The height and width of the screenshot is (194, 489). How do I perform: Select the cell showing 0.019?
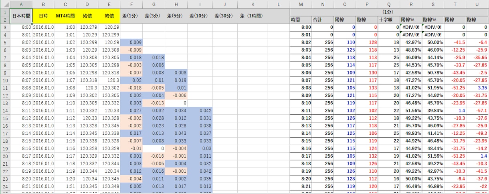tap(176, 80)
